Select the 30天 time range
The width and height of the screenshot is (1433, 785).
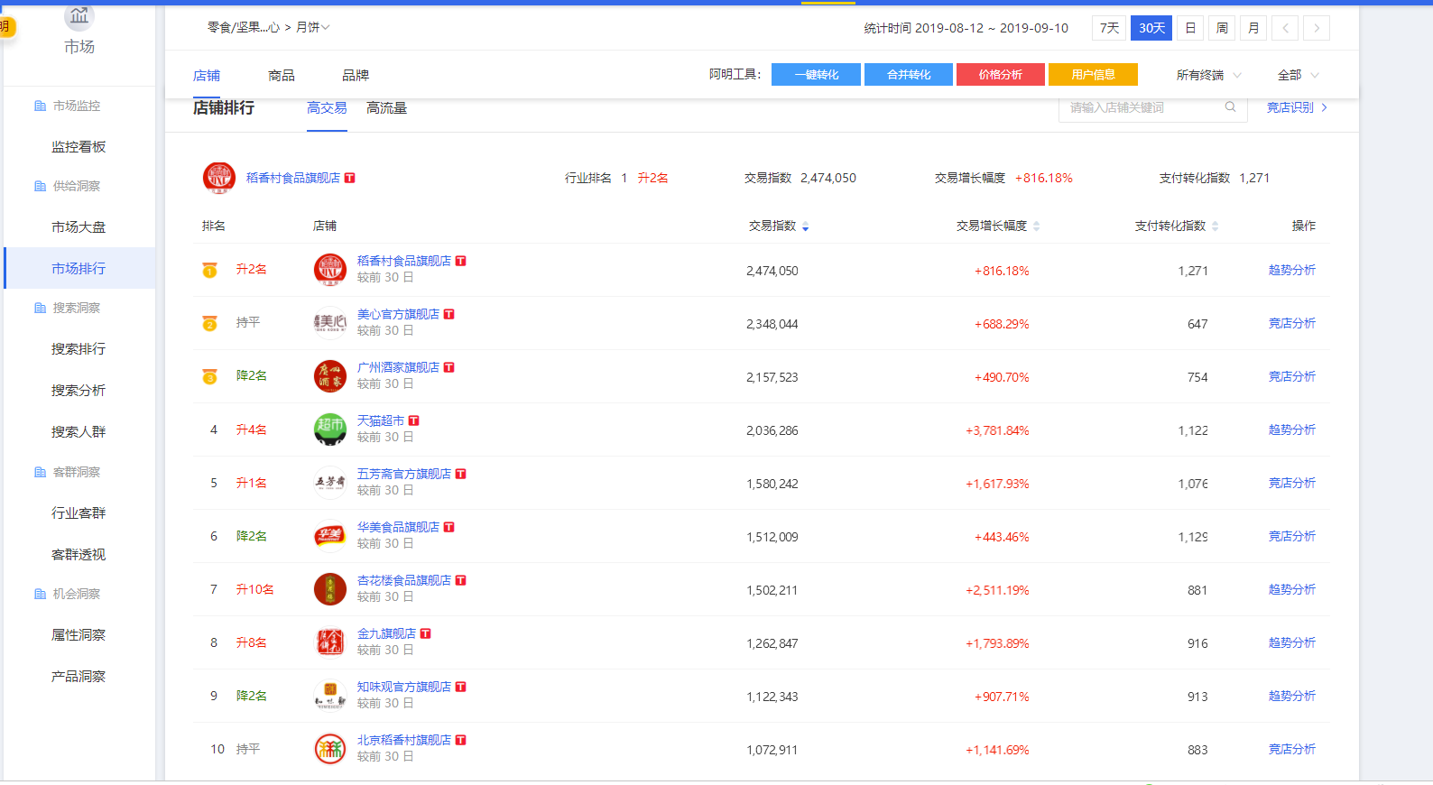[x=1151, y=28]
